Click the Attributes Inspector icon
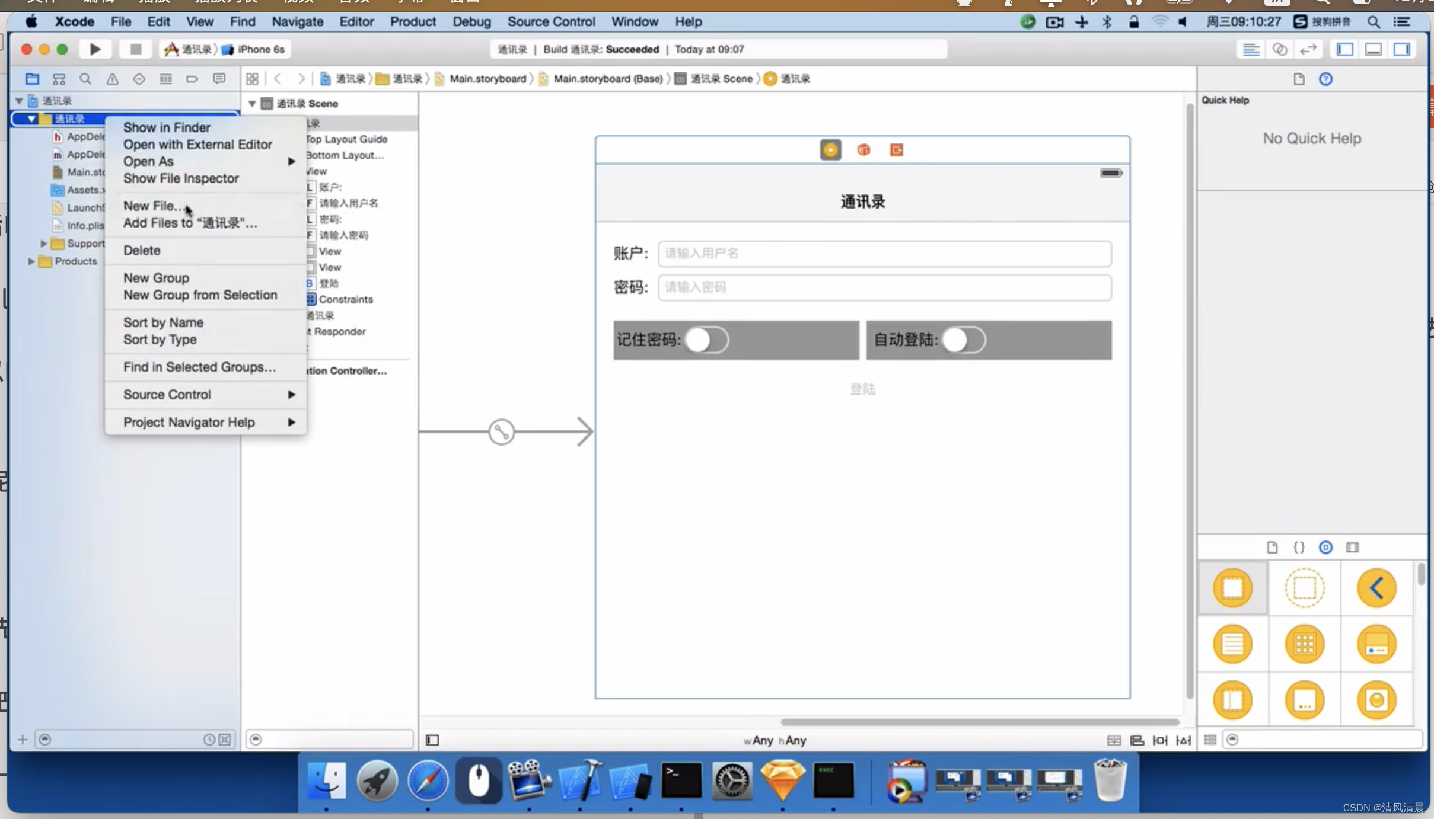 (x=1327, y=546)
